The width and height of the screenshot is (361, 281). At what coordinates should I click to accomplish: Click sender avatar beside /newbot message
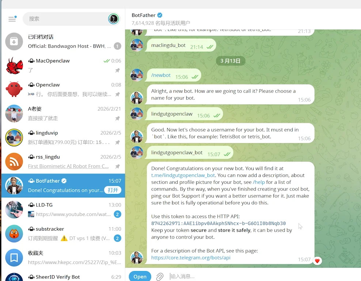coord(137,75)
